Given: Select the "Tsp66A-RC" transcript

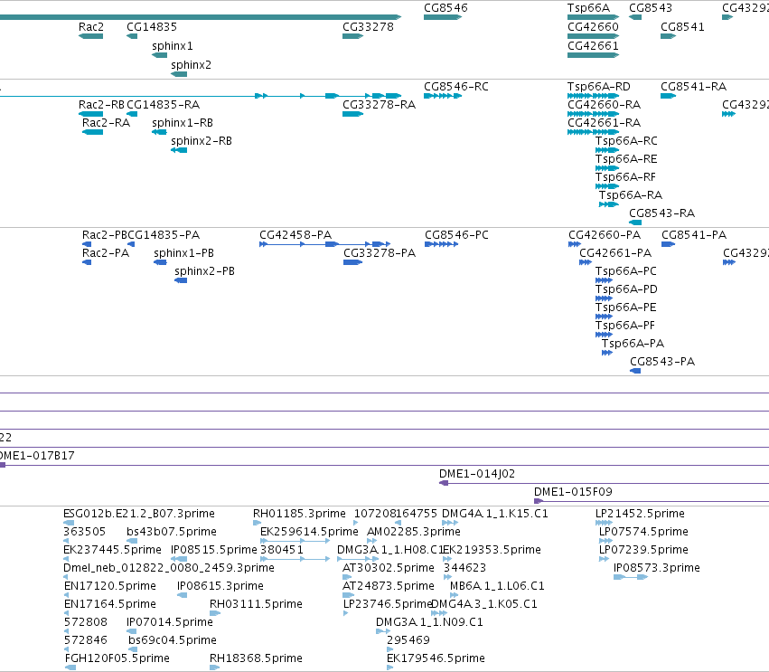Looking at the screenshot, I should coord(626,141).
